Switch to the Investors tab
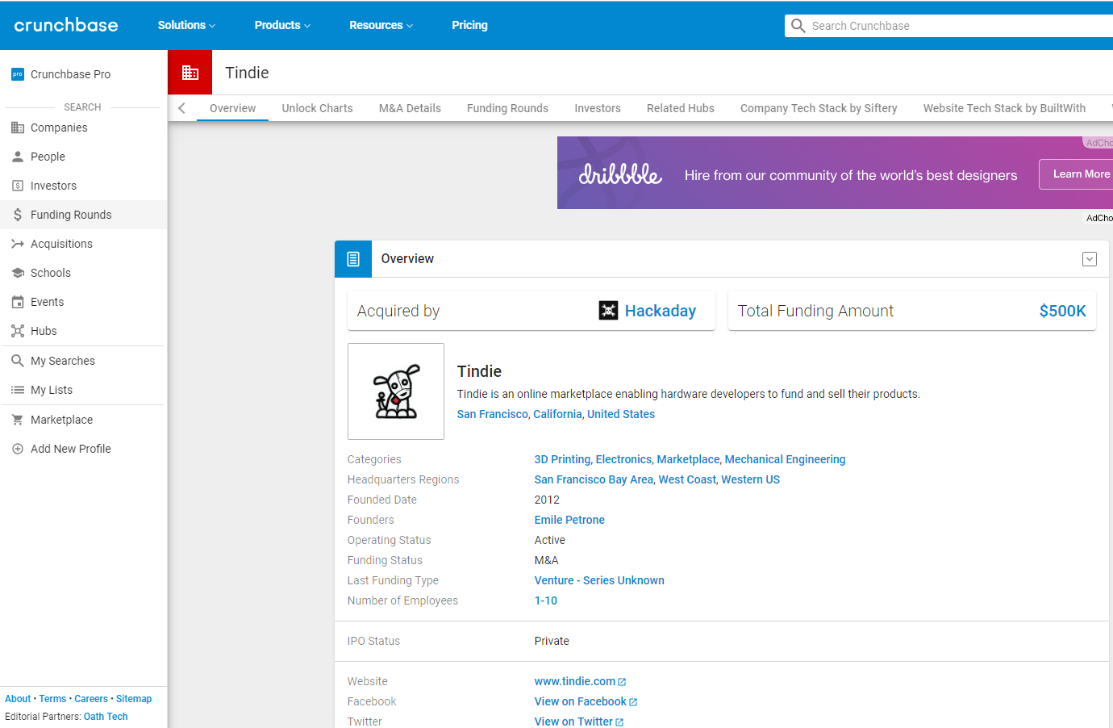1113x728 pixels. tap(598, 108)
